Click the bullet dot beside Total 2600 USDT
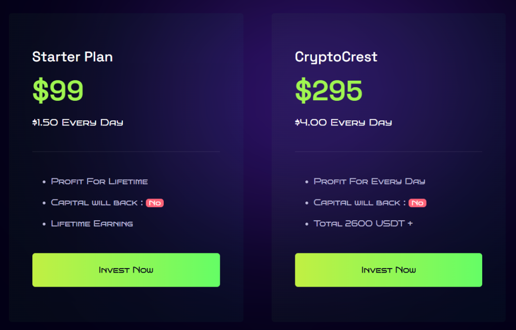The height and width of the screenshot is (330, 516). [307, 224]
